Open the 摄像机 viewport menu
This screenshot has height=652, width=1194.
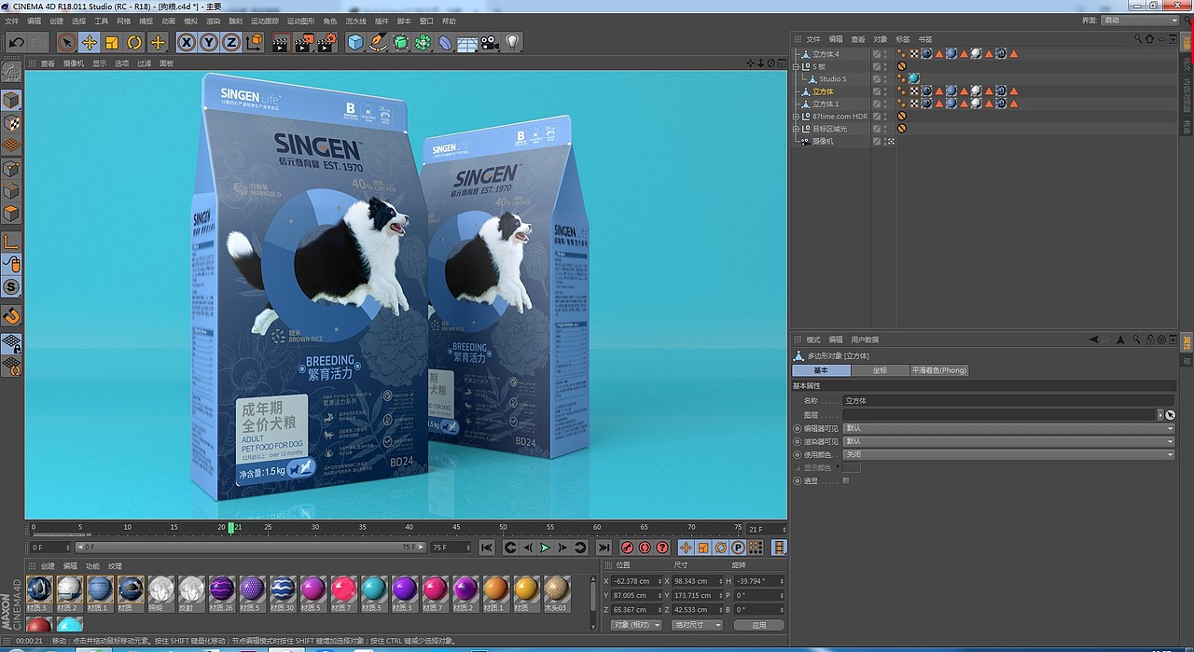pos(74,63)
